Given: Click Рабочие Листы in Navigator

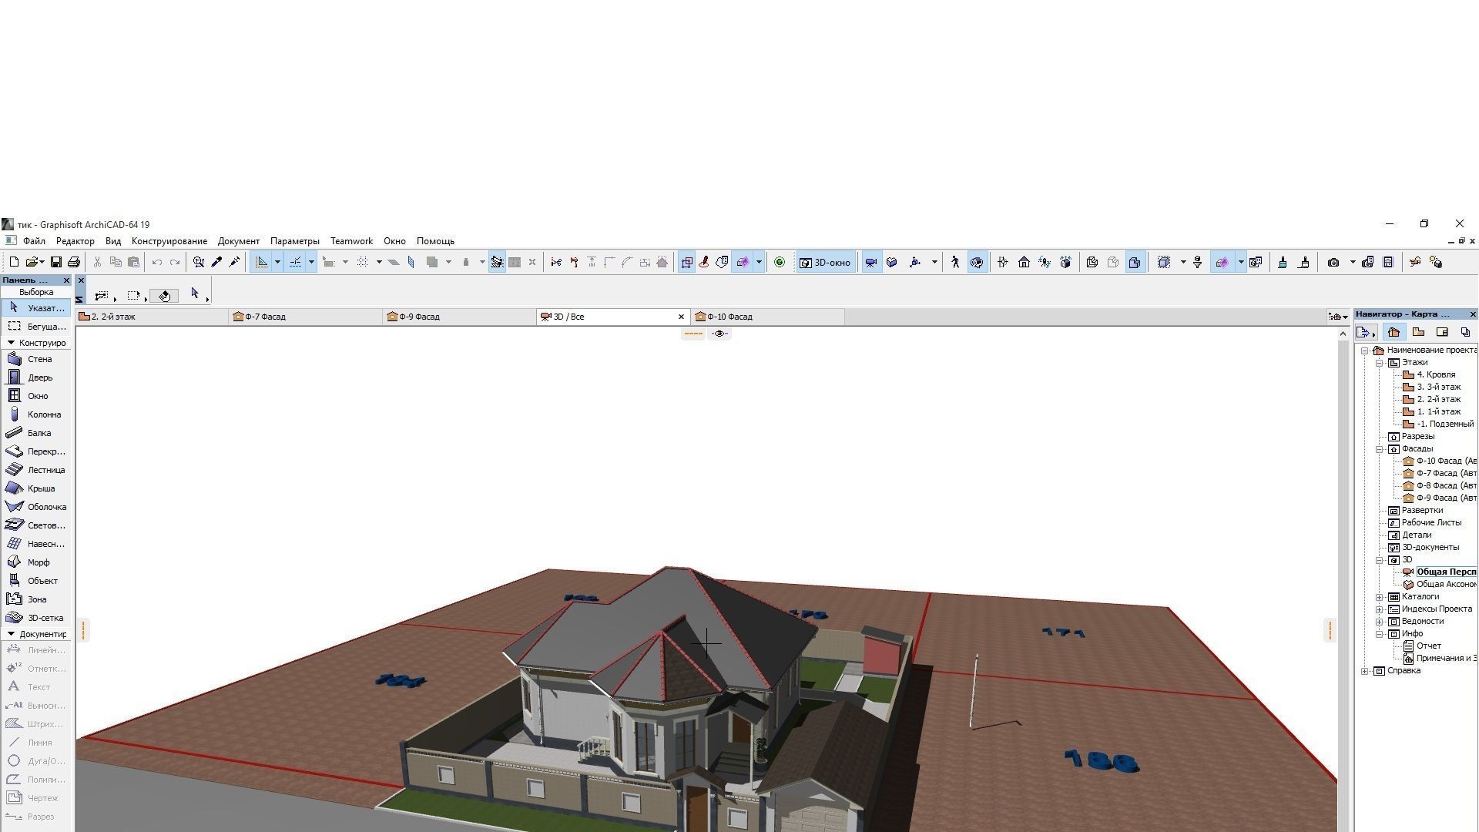Looking at the screenshot, I should (1424, 523).
